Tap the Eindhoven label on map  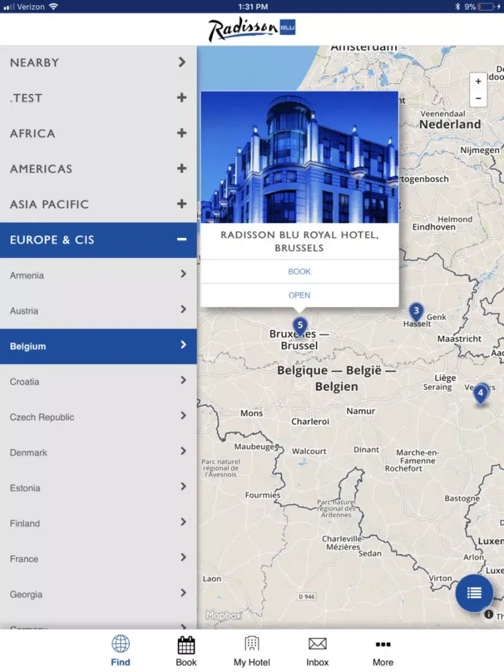click(433, 226)
